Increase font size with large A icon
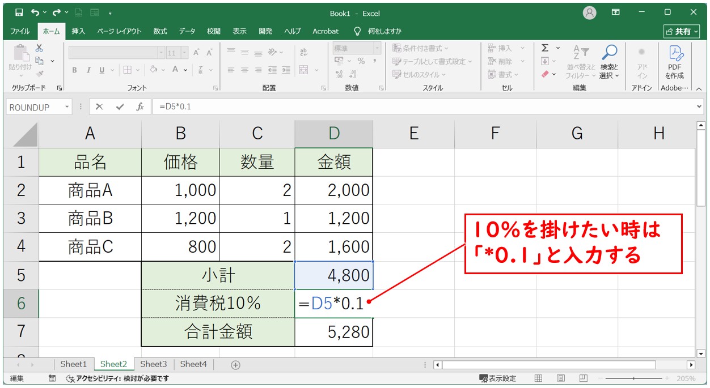The image size is (710, 388). (x=196, y=53)
